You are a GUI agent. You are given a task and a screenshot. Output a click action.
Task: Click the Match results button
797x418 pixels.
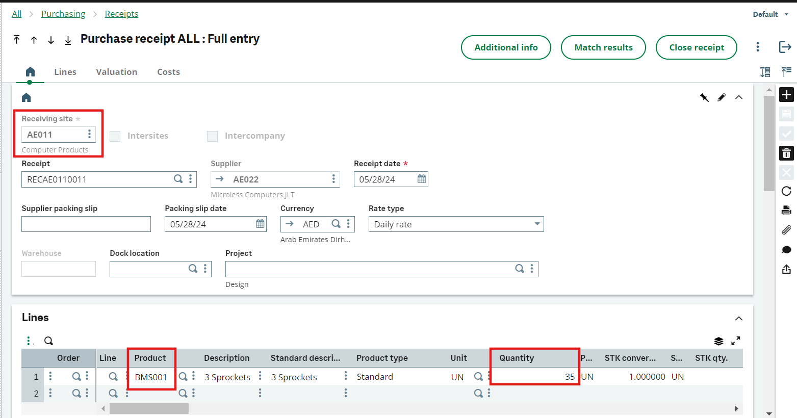point(603,47)
